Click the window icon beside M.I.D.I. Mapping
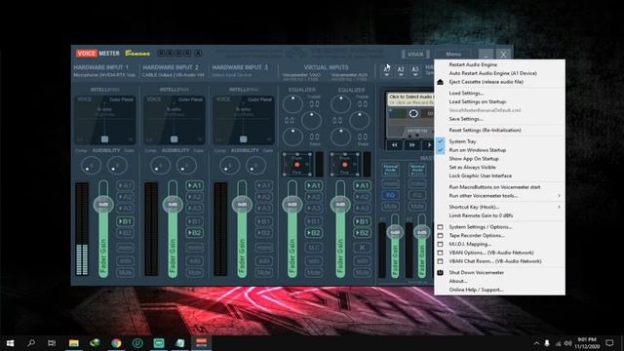This screenshot has width=624, height=351. [440, 245]
